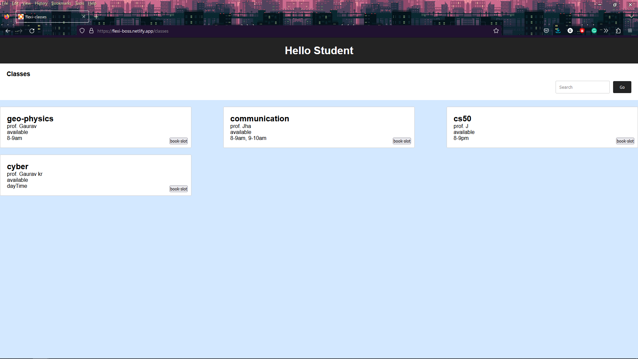Open tracking protection shield icon
638x359 pixels.
pyautogui.click(x=82, y=31)
